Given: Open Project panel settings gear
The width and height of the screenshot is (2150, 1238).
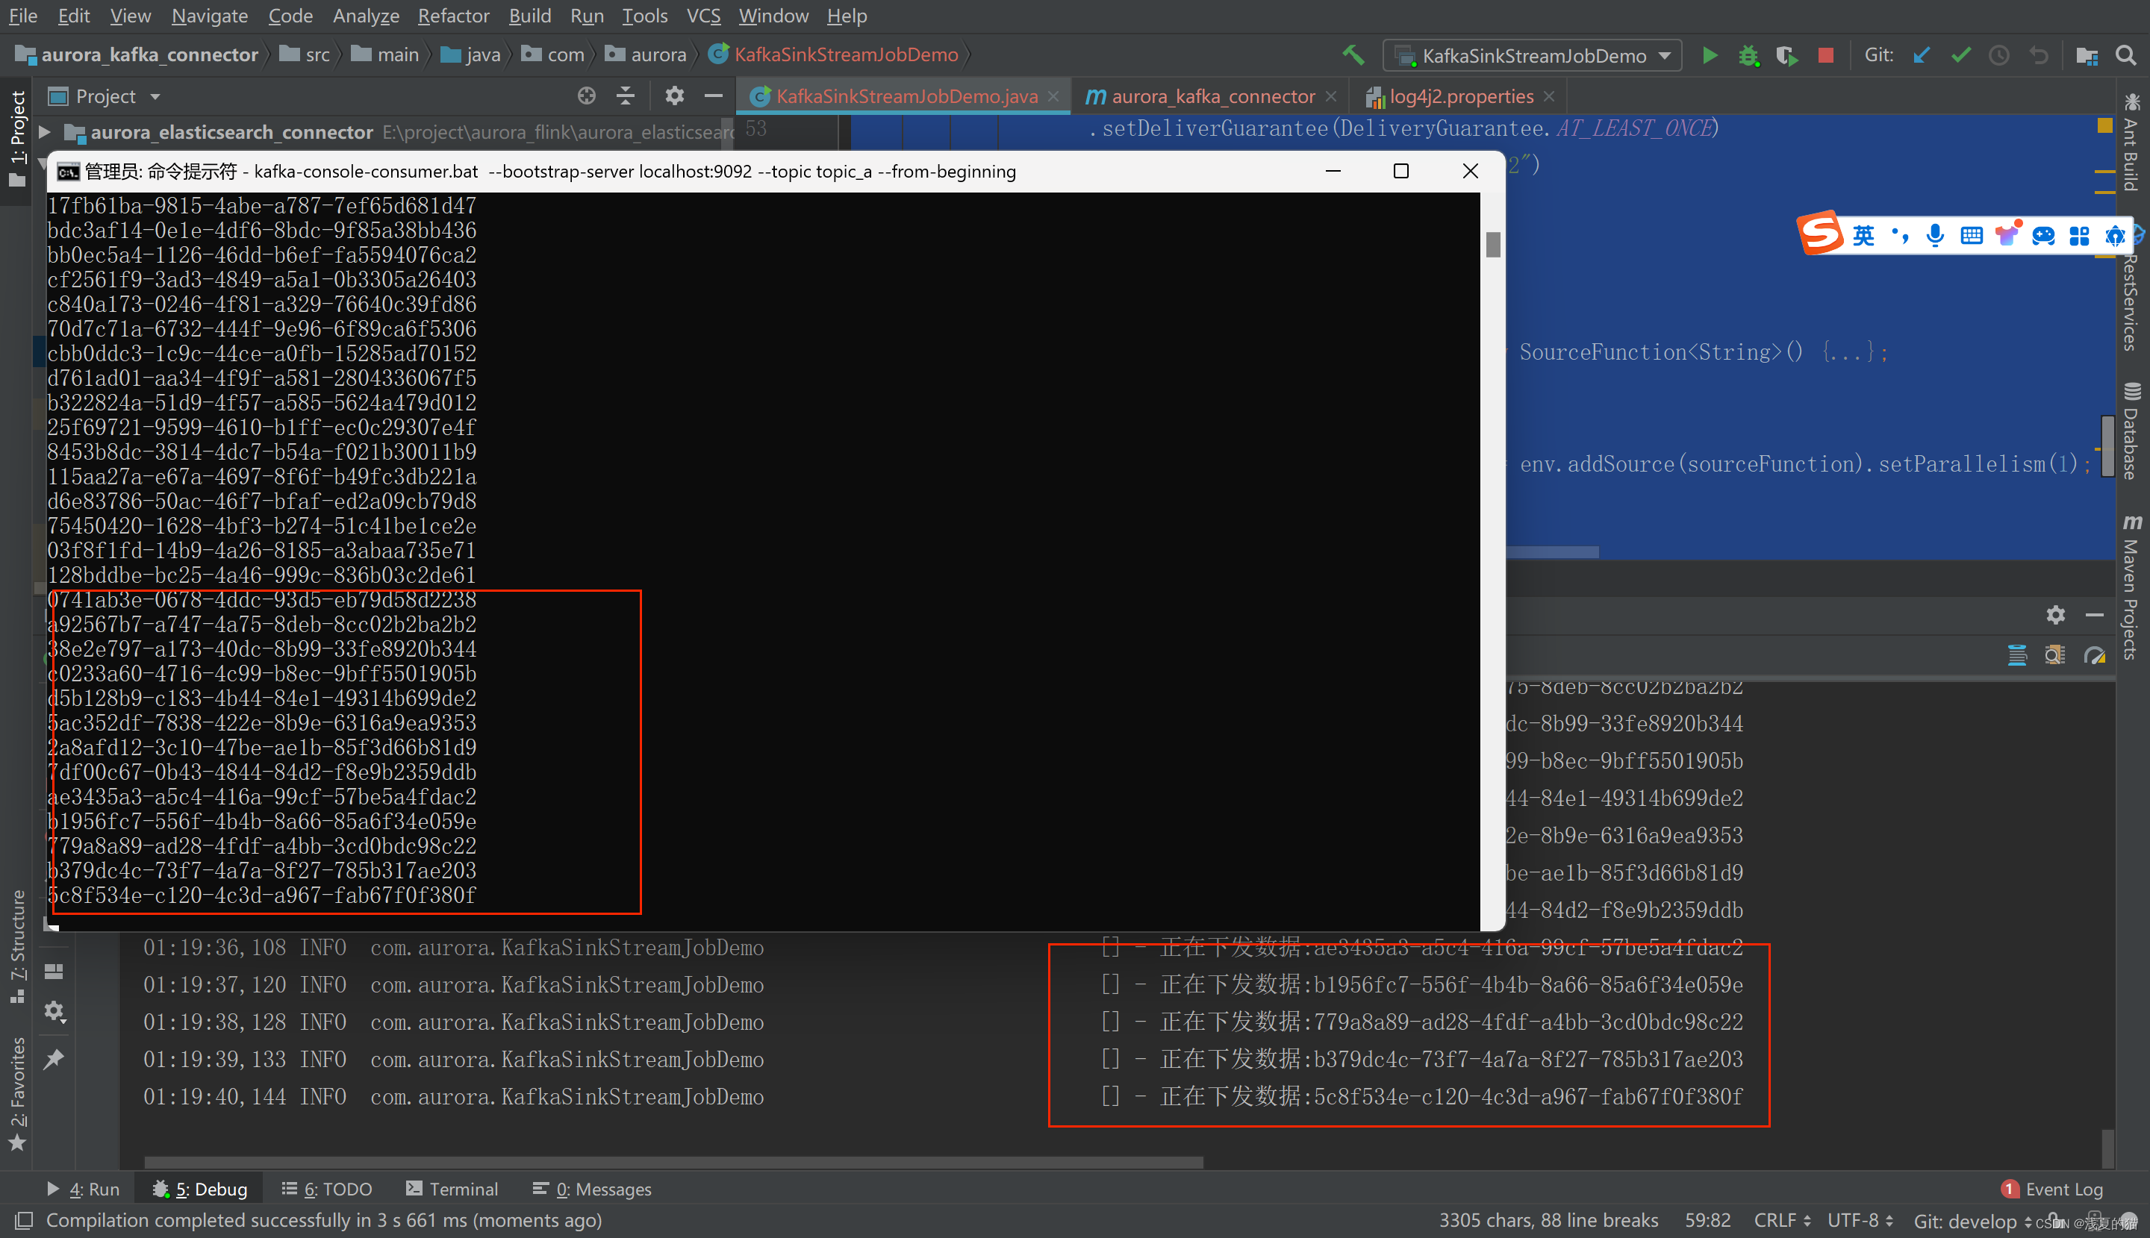Looking at the screenshot, I should click(674, 96).
